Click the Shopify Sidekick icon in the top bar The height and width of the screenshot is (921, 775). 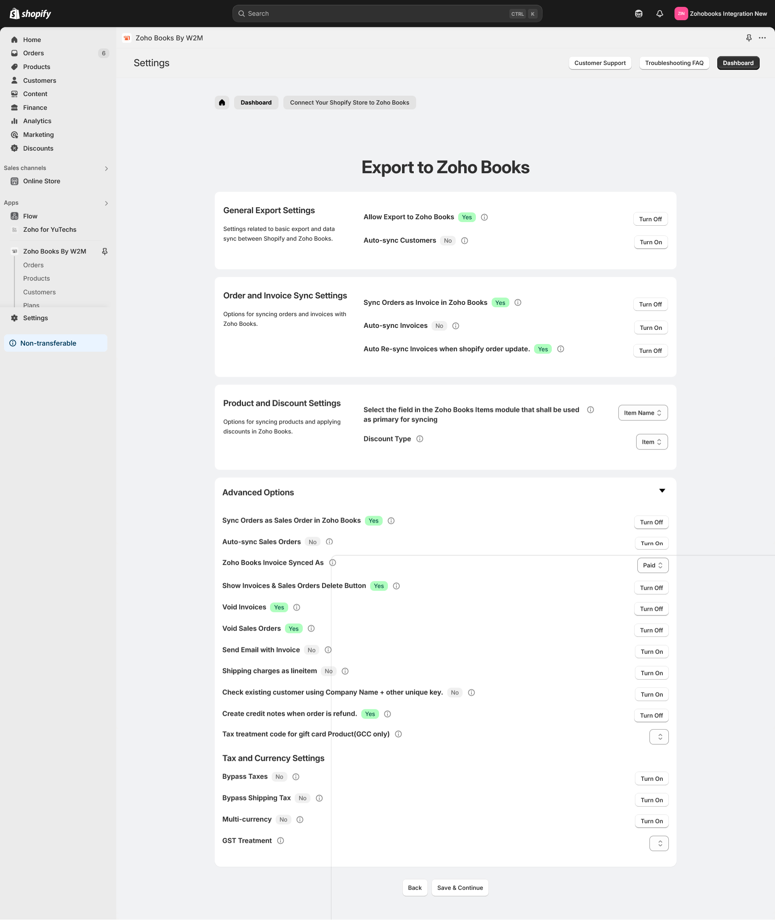pos(639,14)
